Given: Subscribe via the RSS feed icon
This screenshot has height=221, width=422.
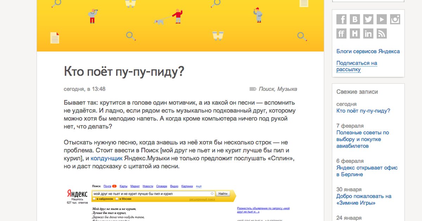Looking at the screenshot, I should pos(382,33).
